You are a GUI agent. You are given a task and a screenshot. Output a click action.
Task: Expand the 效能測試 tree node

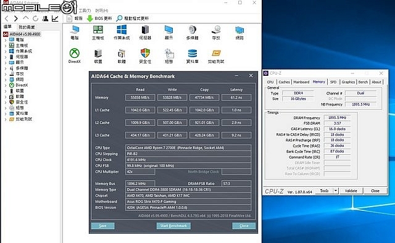6,119
